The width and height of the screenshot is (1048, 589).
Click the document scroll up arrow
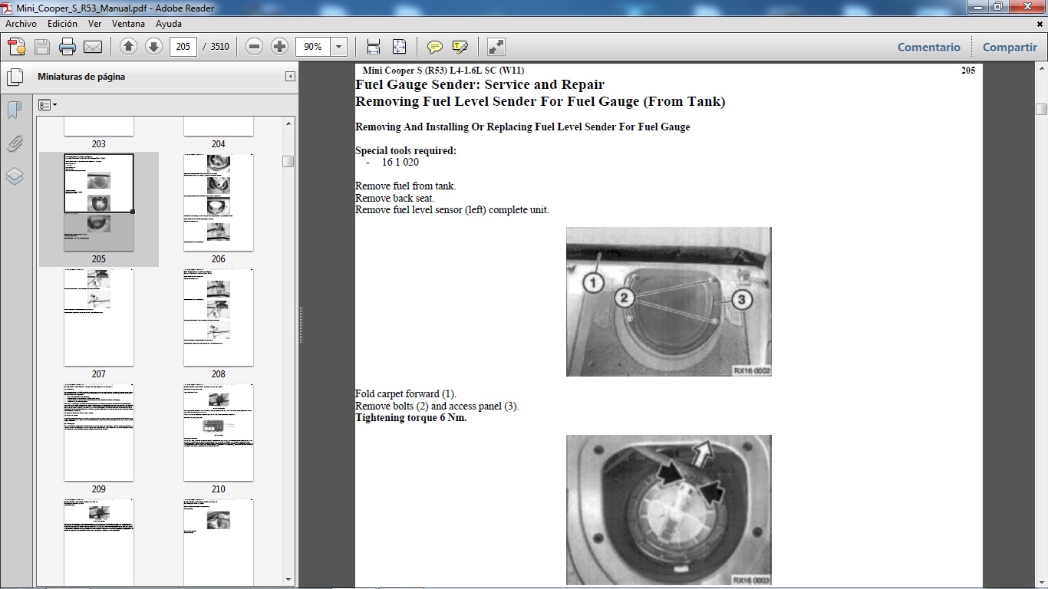tap(1041, 70)
